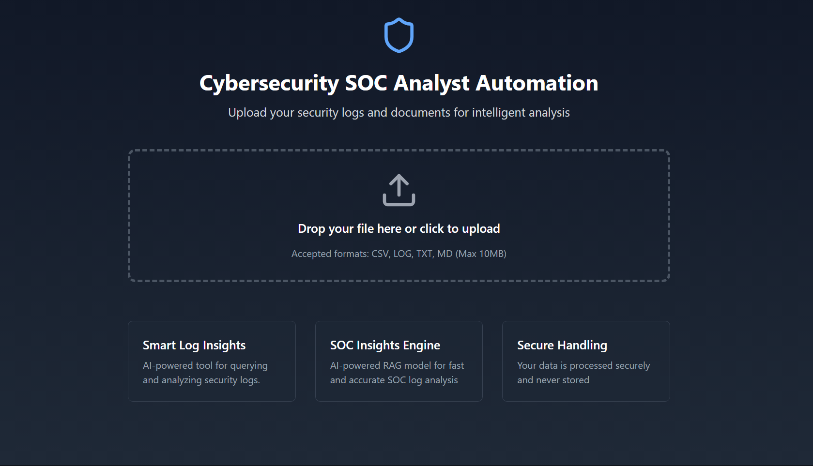Click the Secure Handling description text

[583, 373]
